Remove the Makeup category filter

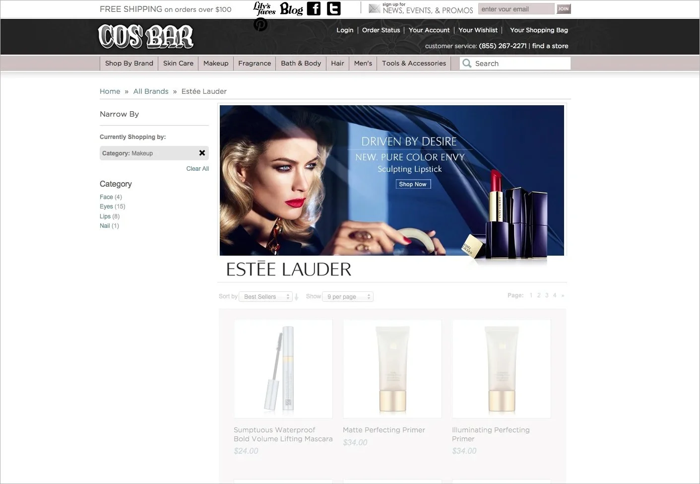click(202, 153)
